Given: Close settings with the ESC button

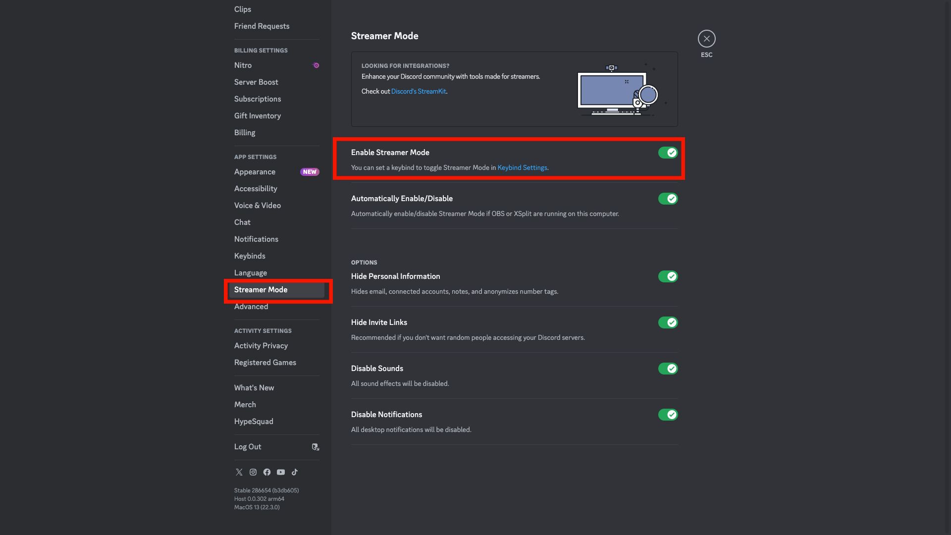Looking at the screenshot, I should (x=706, y=38).
